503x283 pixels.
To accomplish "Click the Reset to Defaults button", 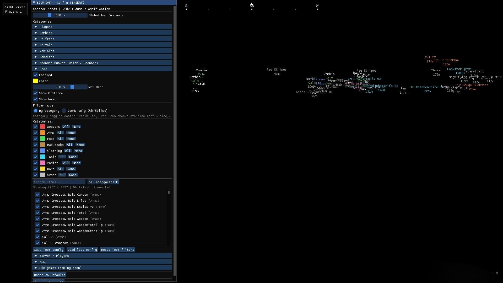I will pos(50,275).
